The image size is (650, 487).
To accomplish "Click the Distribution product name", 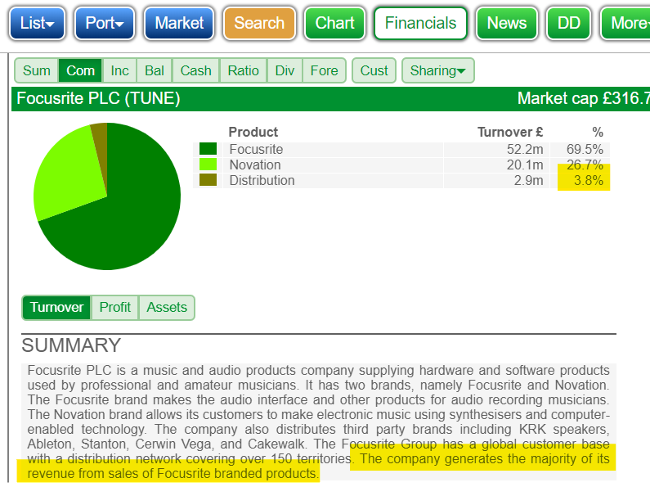I will tap(262, 180).
